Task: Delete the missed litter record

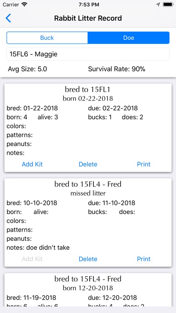Action: pyautogui.click(x=88, y=259)
